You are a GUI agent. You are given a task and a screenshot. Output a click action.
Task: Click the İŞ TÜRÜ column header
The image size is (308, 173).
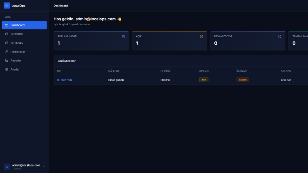[x=165, y=71]
